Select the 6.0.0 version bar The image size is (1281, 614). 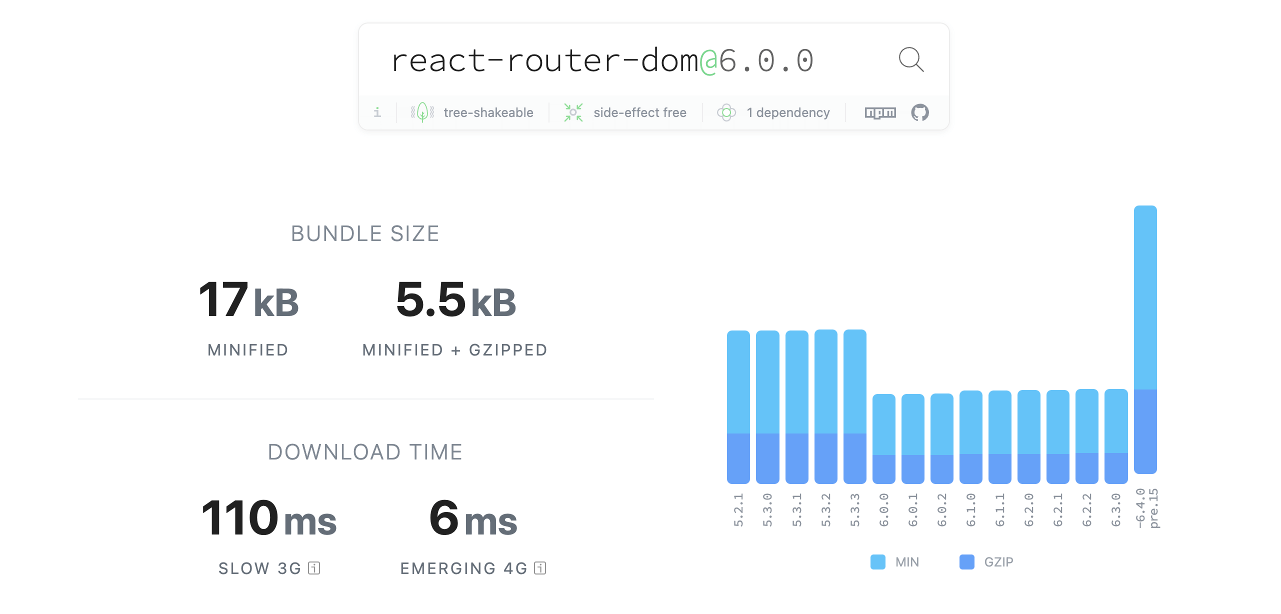[883, 438]
